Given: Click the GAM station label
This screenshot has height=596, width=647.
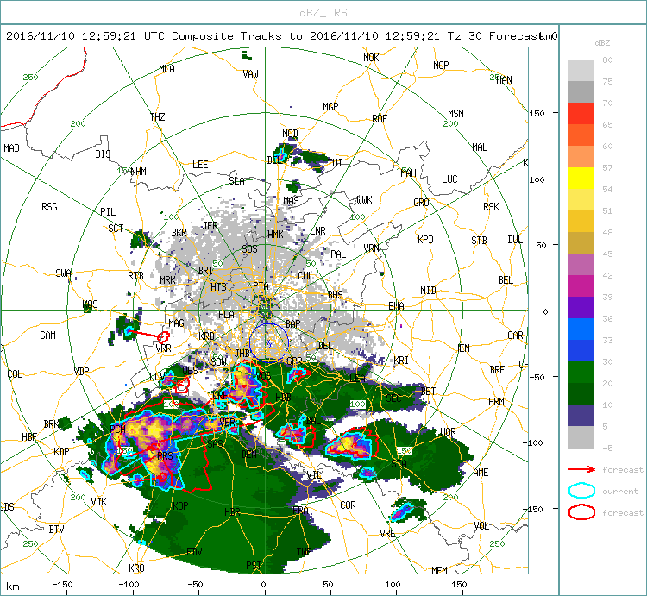Looking at the screenshot, I should coord(47,336).
